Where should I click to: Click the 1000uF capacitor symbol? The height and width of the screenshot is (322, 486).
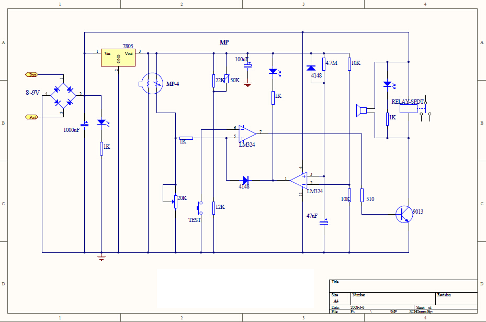click(84, 125)
